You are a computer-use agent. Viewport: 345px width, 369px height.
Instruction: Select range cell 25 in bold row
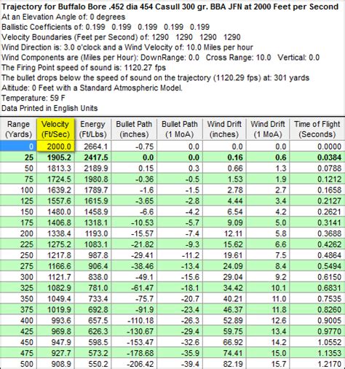18,158
